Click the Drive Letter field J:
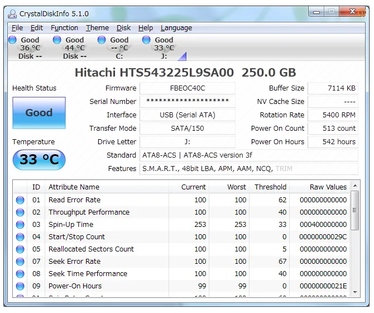Viewport: 374px width, 313px height. 188,142
